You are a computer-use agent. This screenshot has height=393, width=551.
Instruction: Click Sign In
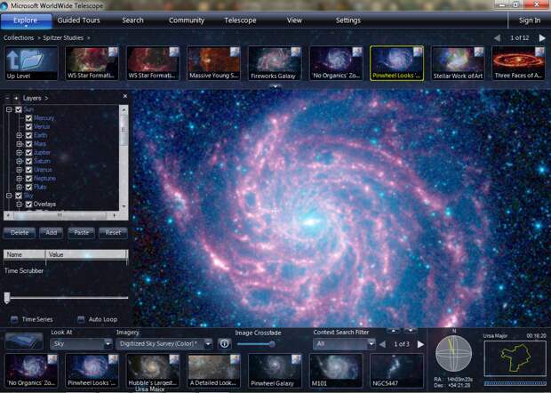point(530,20)
